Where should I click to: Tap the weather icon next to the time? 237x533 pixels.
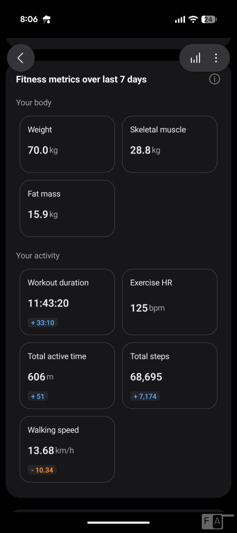[x=47, y=19]
